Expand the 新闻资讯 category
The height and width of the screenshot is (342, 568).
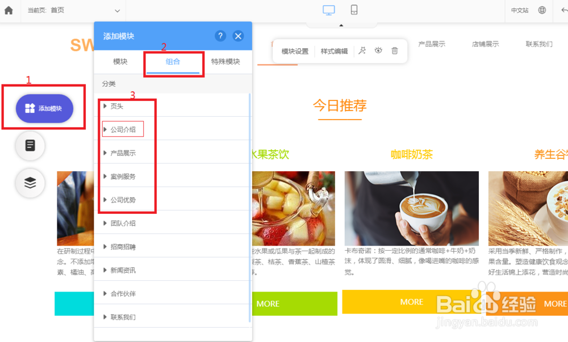tap(172, 270)
